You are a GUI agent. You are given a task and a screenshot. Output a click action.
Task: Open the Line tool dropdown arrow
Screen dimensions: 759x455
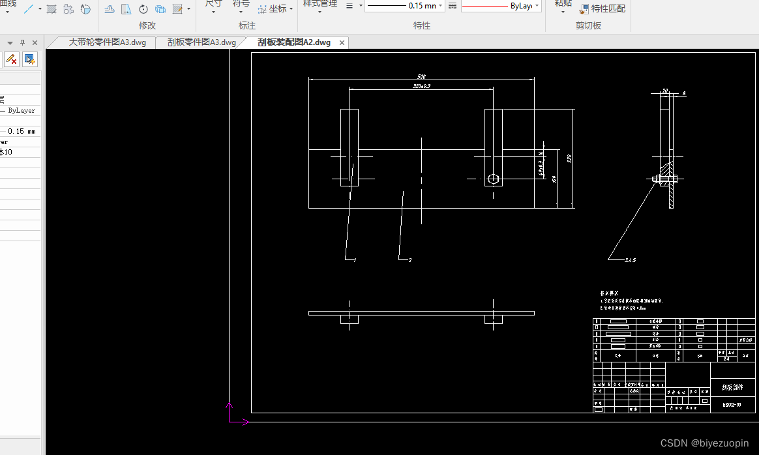tap(40, 8)
